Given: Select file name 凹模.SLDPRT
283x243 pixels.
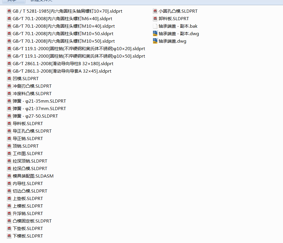Looking at the screenshot, I should (26, 79).
